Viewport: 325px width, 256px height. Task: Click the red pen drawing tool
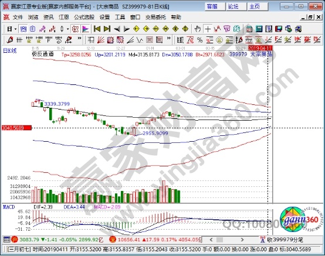(x=9, y=40)
